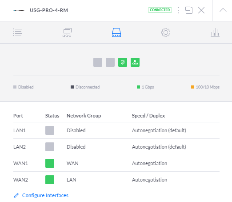This screenshot has height=202, width=232.
Task: Click the Speed / Duplex column header
Action: click(x=148, y=116)
